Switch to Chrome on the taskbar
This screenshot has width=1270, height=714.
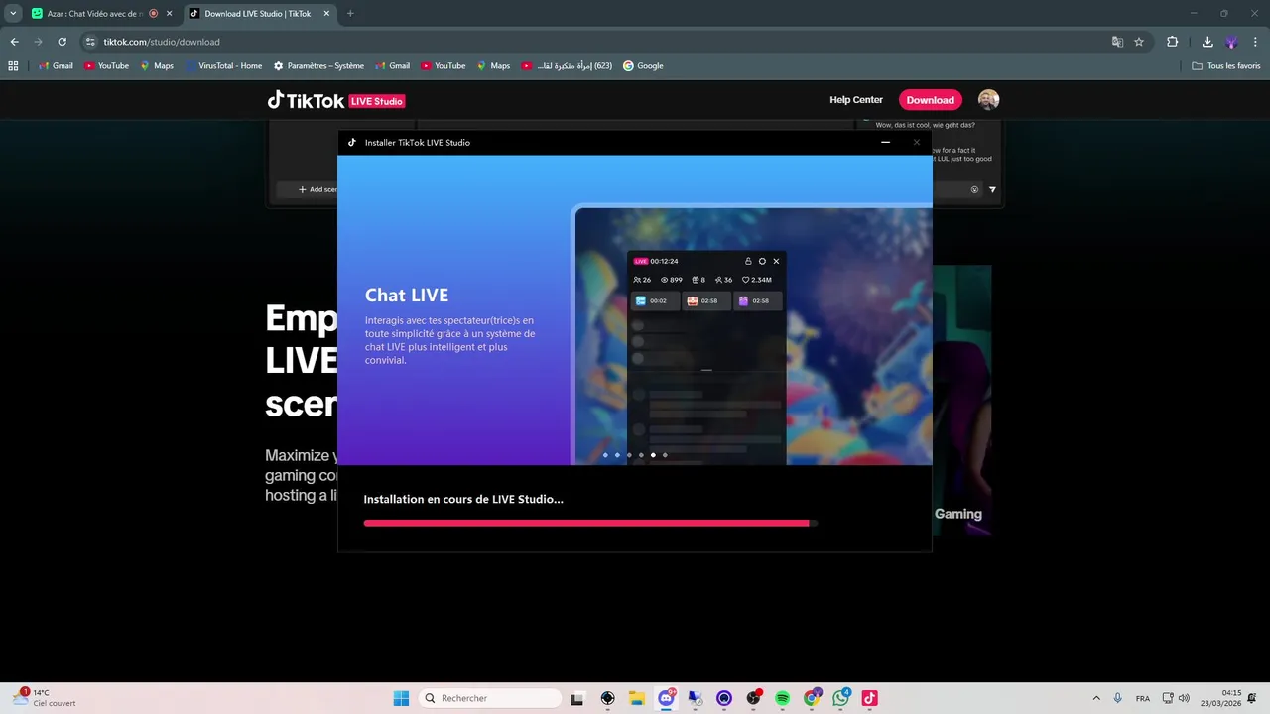coord(812,698)
